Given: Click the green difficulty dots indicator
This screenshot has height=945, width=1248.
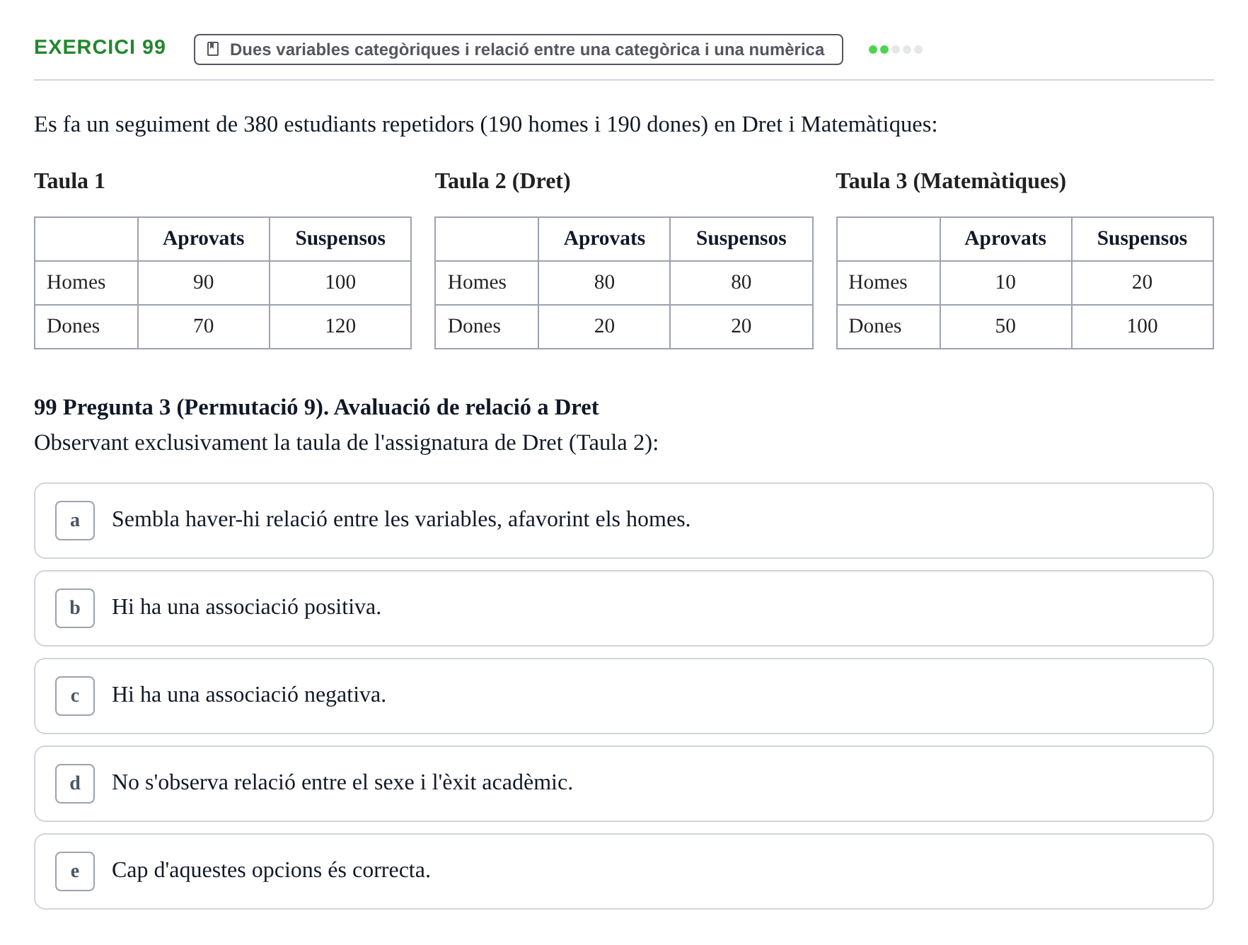Looking at the screenshot, I should coord(895,50).
